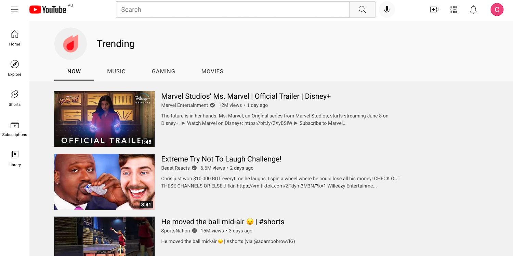Open the Try Not To Laugh thumbnail
The width and height of the screenshot is (513, 256).
(104, 182)
